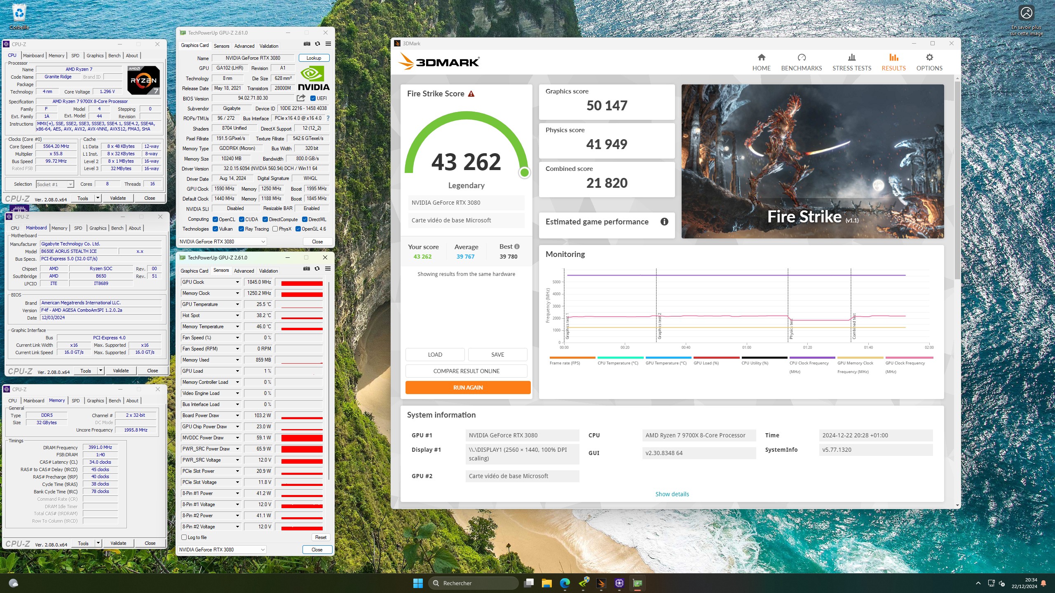The image size is (1055, 593).
Task: Expand the GPU Temperature sensor dropdown
Action: click(237, 304)
